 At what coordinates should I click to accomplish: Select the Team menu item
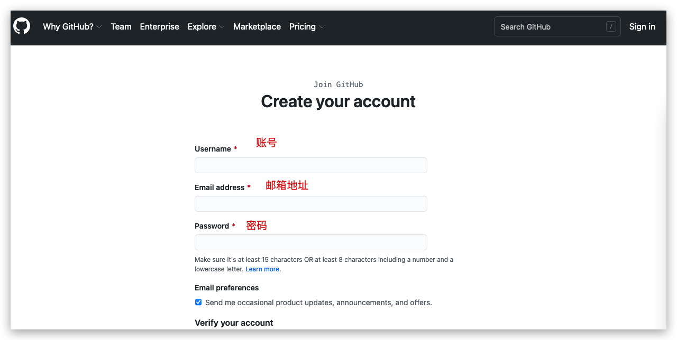(121, 26)
